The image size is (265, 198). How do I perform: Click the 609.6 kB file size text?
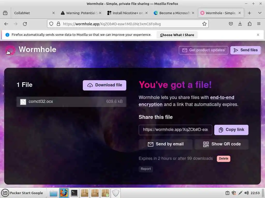coord(114,102)
